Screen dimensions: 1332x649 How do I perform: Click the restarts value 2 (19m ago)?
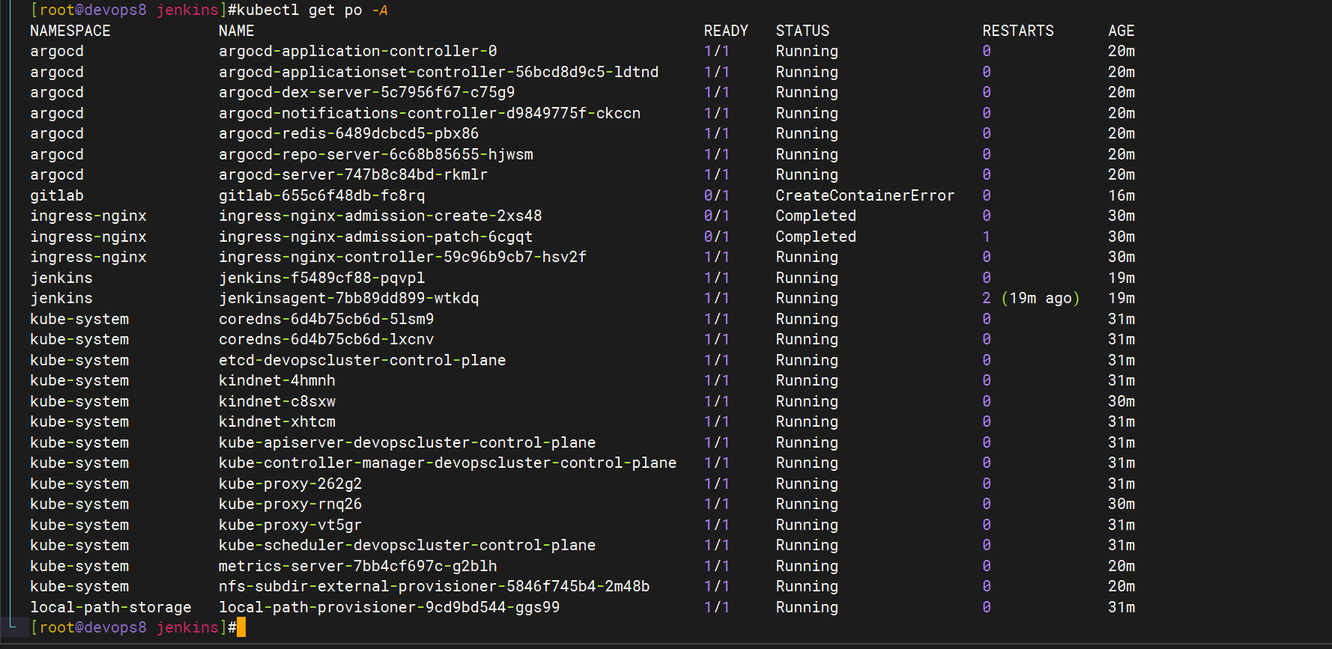click(1032, 298)
